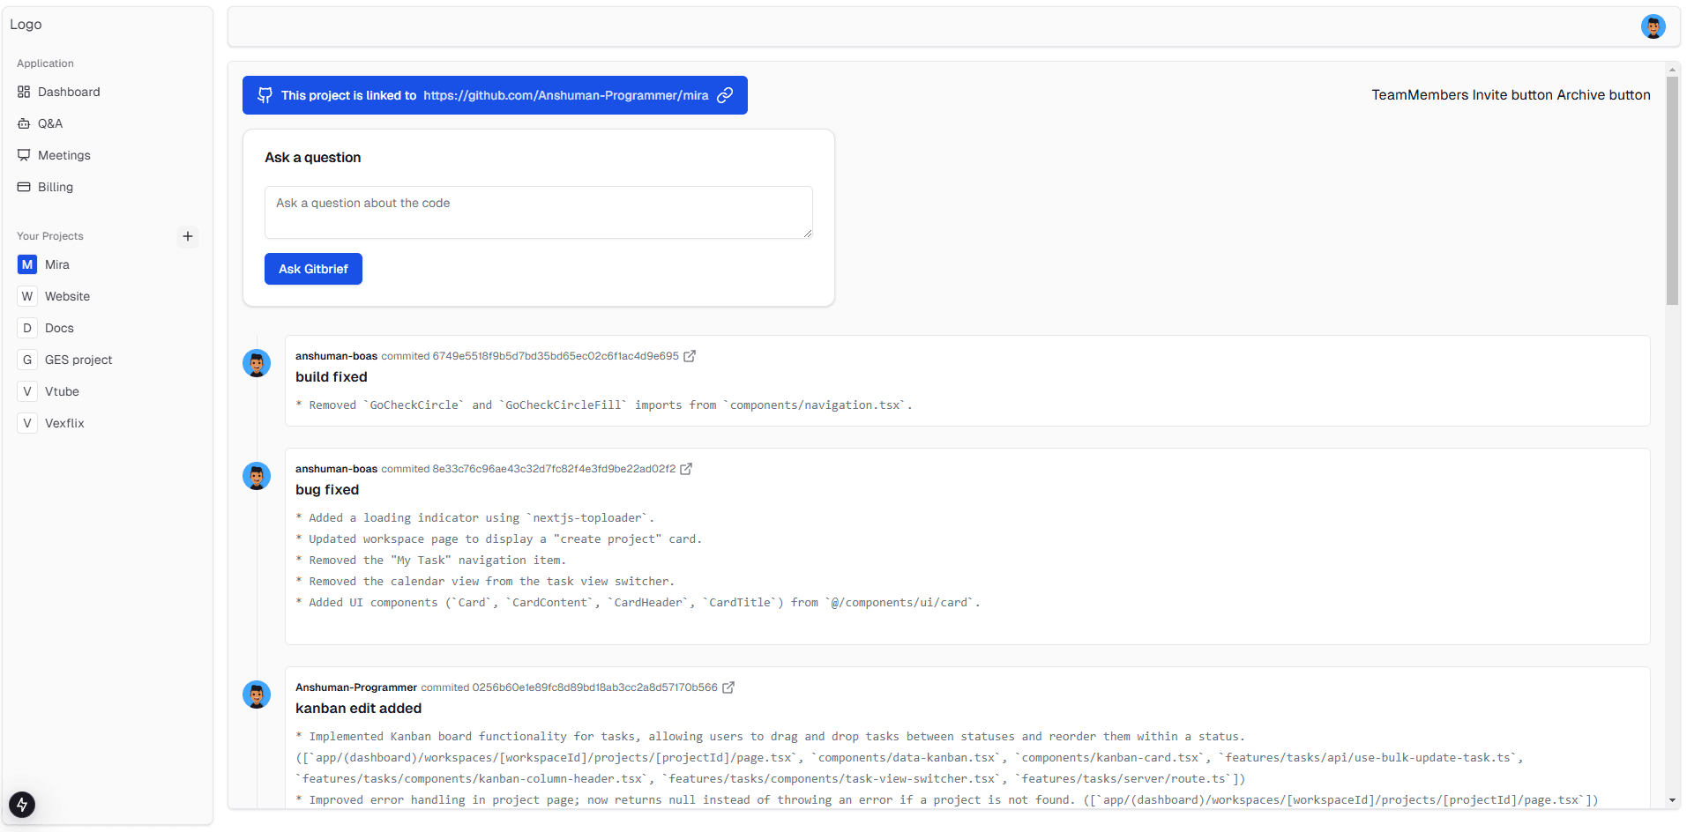Viewport: 1687px width, 832px height.
Task: Click the chain link icon in banner
Action: [x=725, y=95]
